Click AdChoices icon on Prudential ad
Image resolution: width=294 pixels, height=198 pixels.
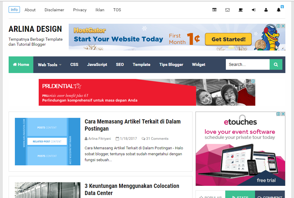tap(253, 81)
